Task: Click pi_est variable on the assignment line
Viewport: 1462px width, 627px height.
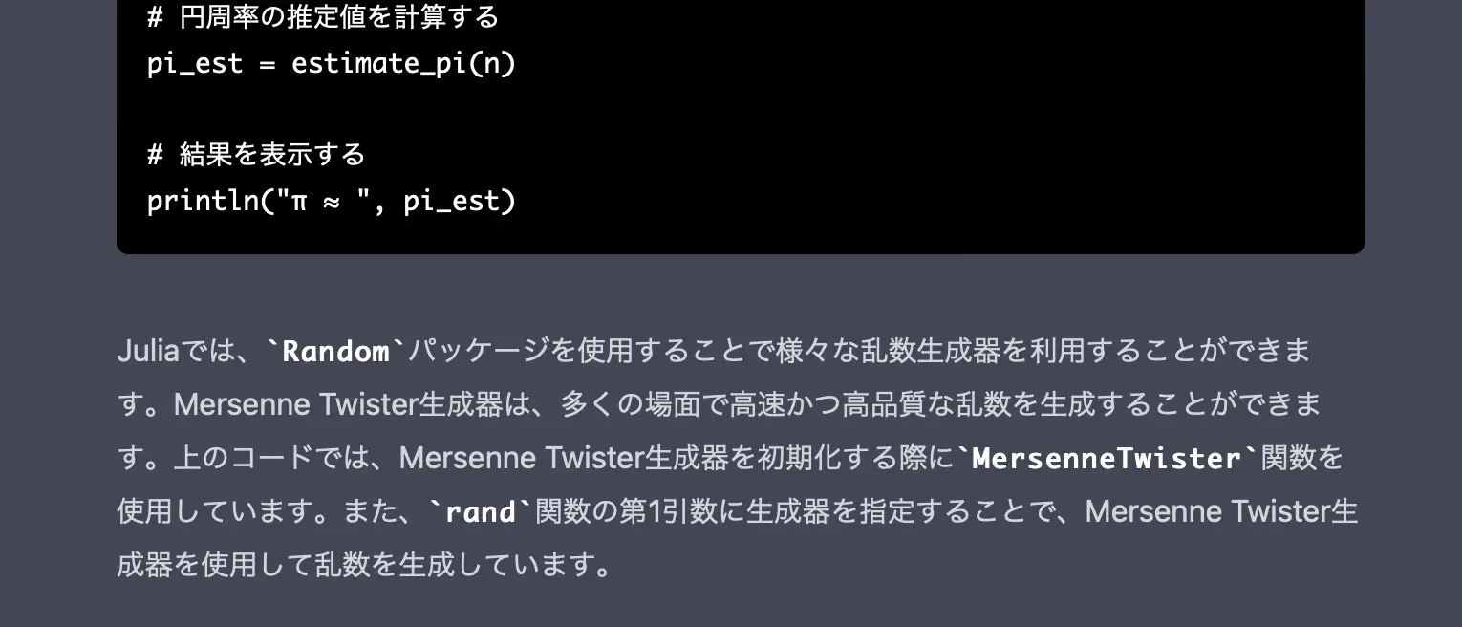Action: pyautogui.click(x=195, y=64)
